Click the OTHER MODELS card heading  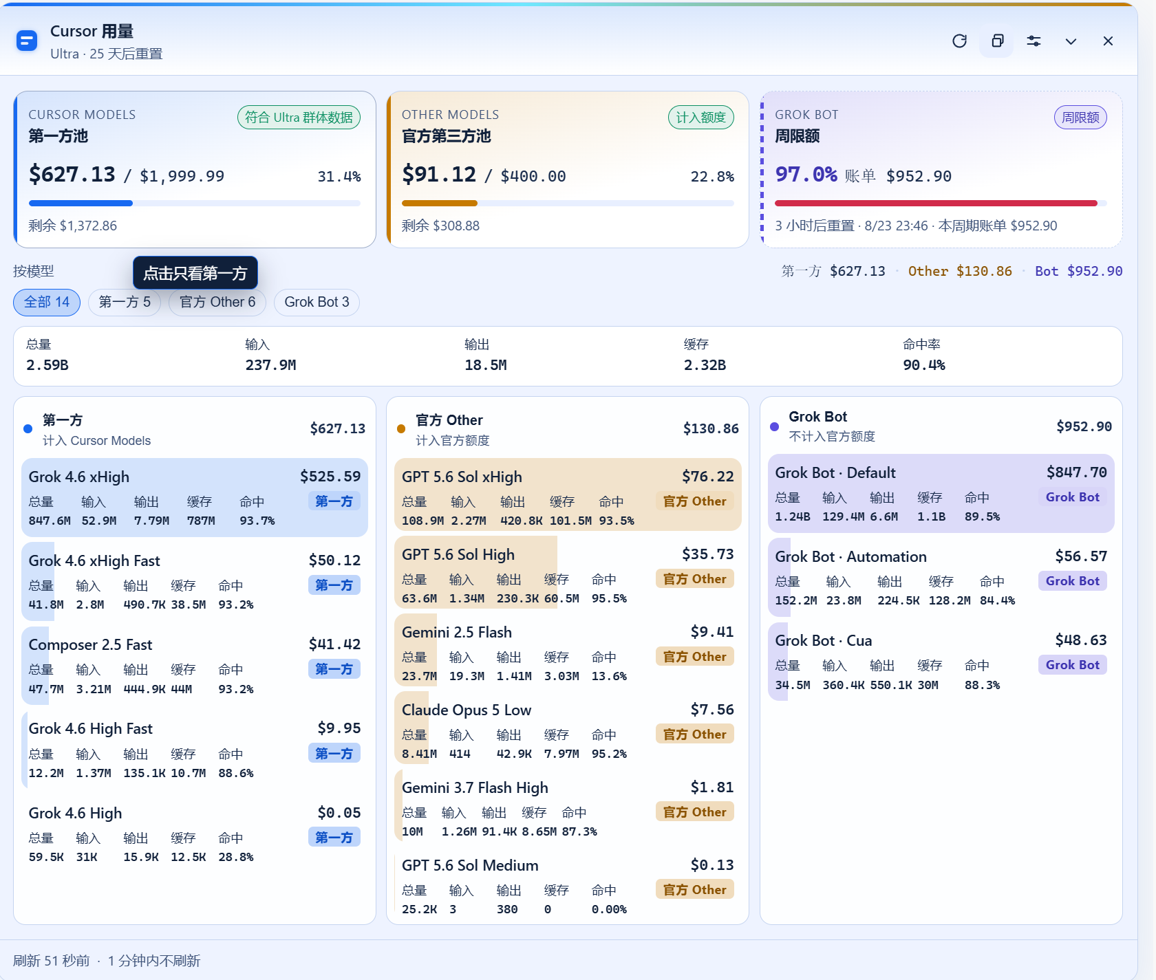click(450, 115)
